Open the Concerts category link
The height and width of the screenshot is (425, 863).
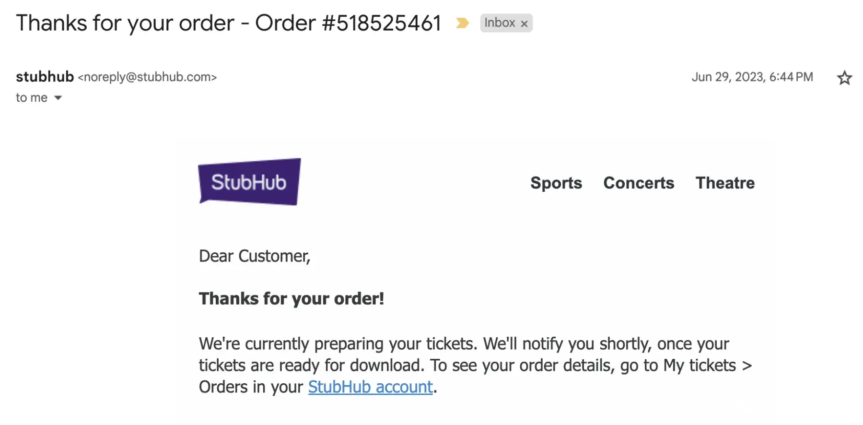(639, 183)
